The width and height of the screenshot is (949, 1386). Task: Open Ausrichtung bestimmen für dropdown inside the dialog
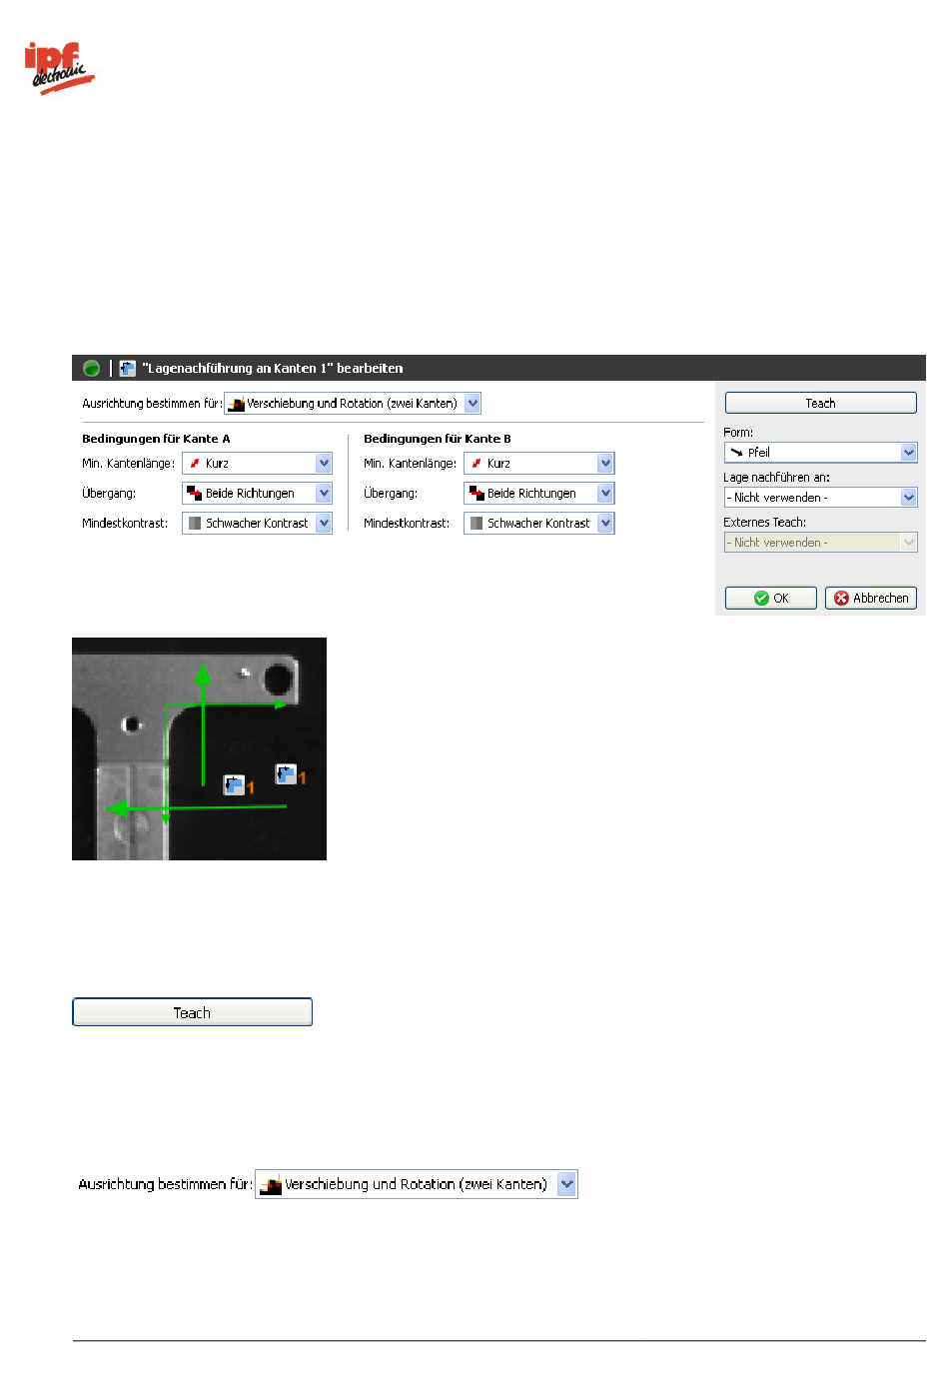pos(473,403)
